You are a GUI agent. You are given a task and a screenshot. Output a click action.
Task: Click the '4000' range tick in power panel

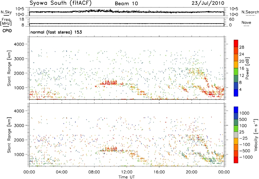pos(19,44)
